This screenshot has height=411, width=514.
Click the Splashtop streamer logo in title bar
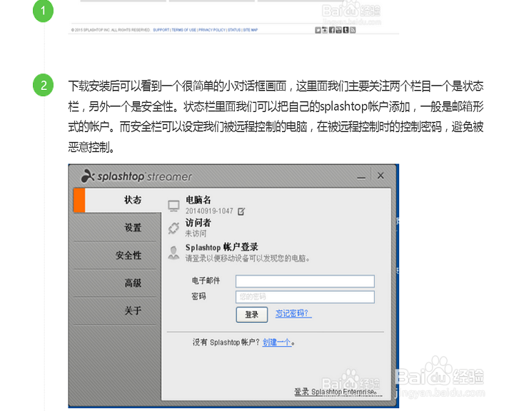click(136, 176)
